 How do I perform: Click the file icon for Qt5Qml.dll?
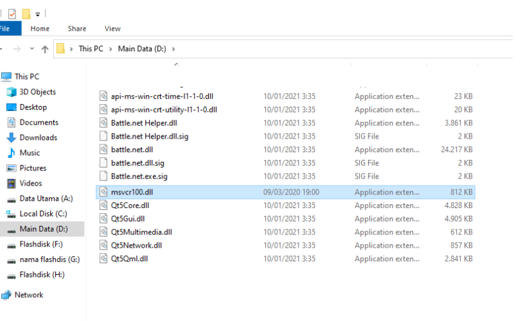coord(103,259)
